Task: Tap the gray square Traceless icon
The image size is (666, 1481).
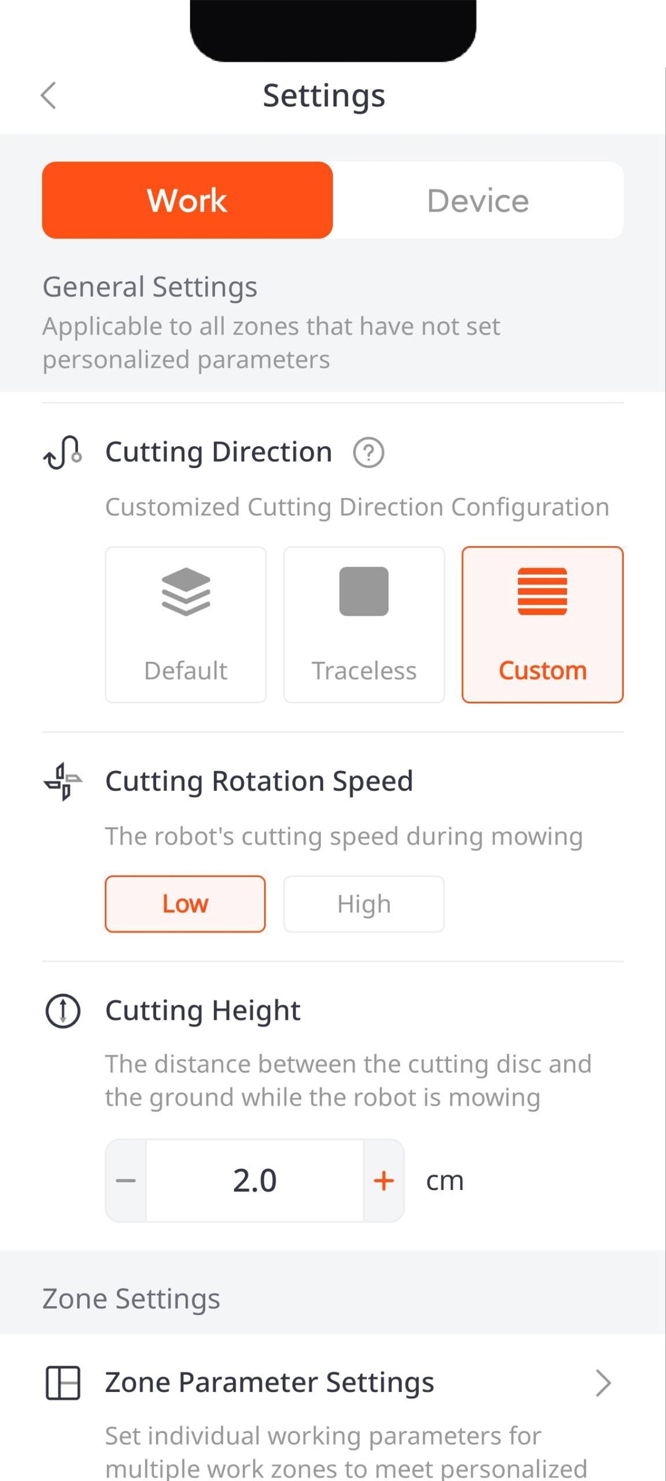Action: tap(364, 591)
